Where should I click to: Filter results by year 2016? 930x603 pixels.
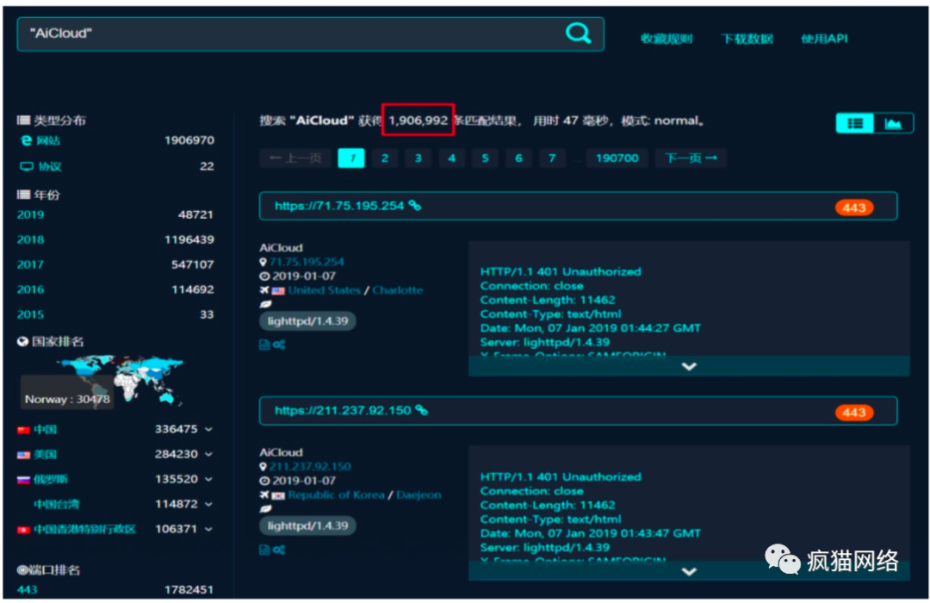30,289
